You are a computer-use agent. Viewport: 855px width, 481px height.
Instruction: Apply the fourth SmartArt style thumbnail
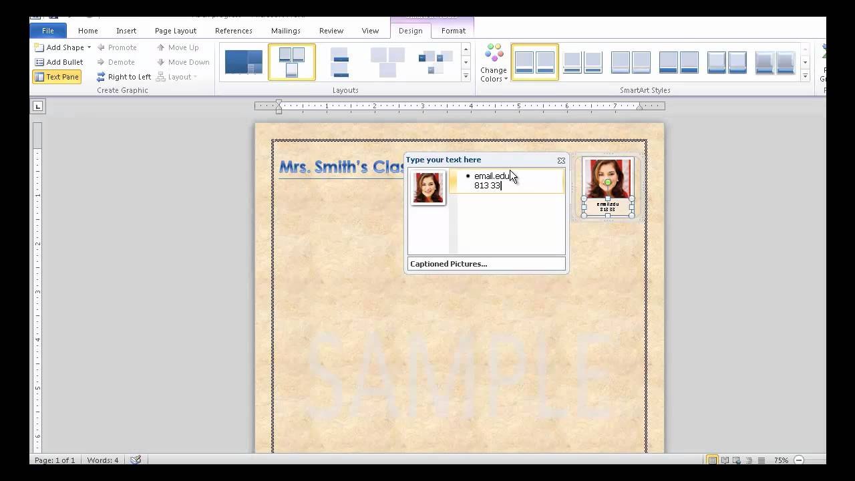tap(679, 62)
